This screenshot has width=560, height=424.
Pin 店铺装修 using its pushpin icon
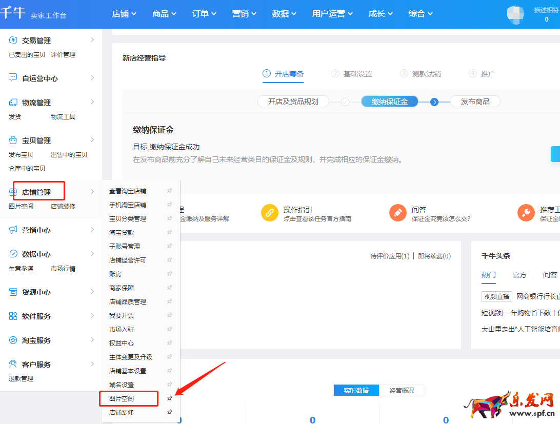(x=169, y=412)
